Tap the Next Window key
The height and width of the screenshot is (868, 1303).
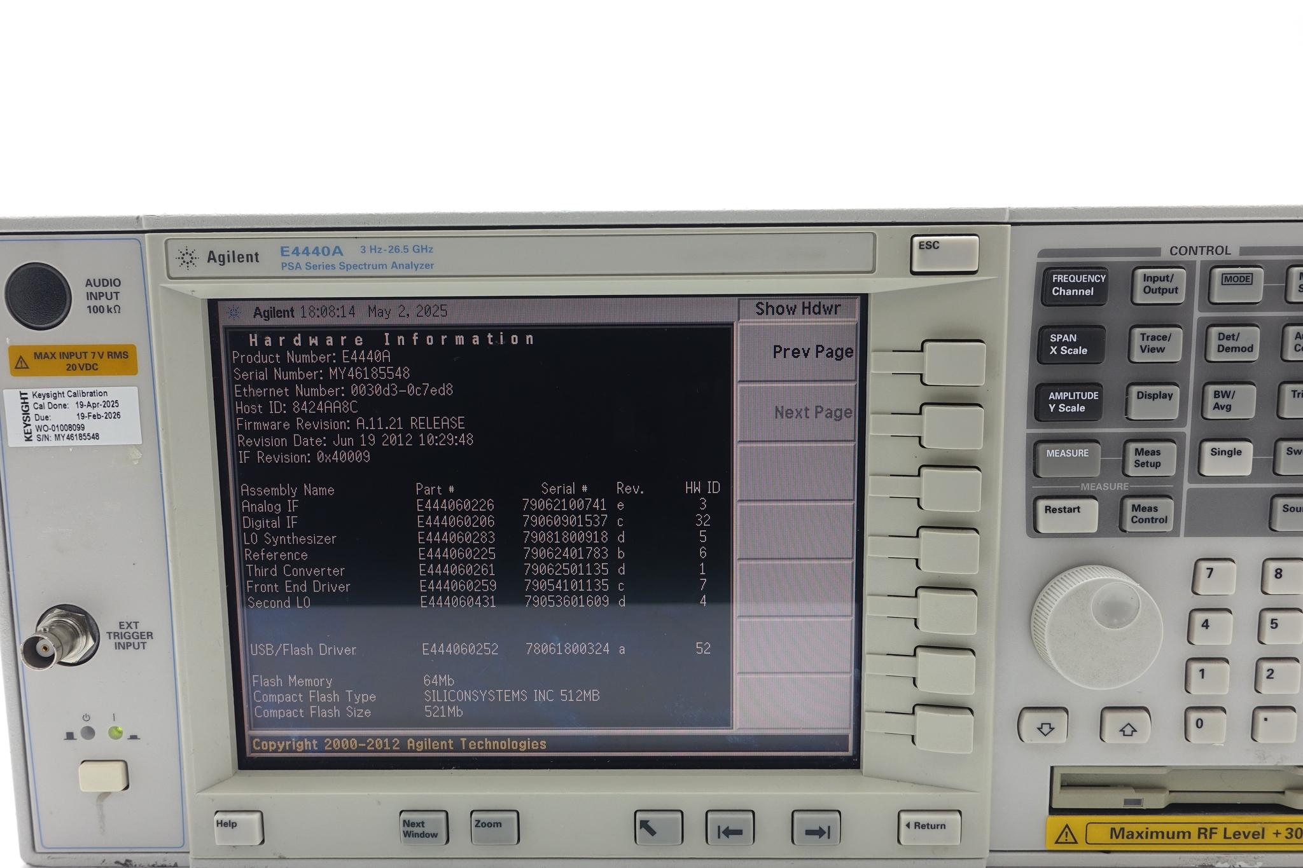tap(424, 828)
